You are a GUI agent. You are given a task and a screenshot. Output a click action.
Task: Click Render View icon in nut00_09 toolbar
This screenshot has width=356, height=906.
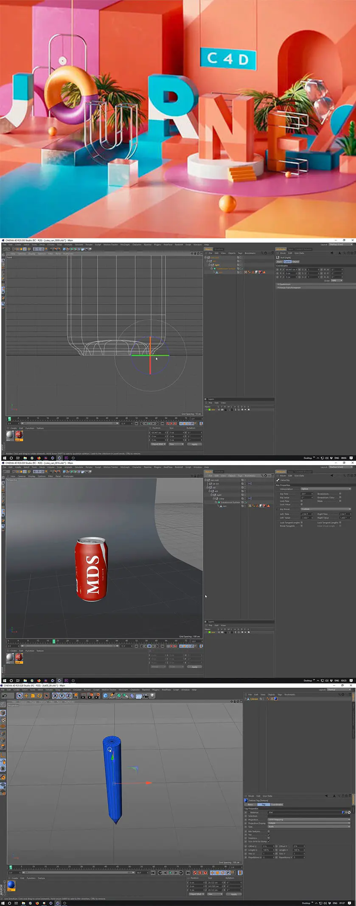84,696
